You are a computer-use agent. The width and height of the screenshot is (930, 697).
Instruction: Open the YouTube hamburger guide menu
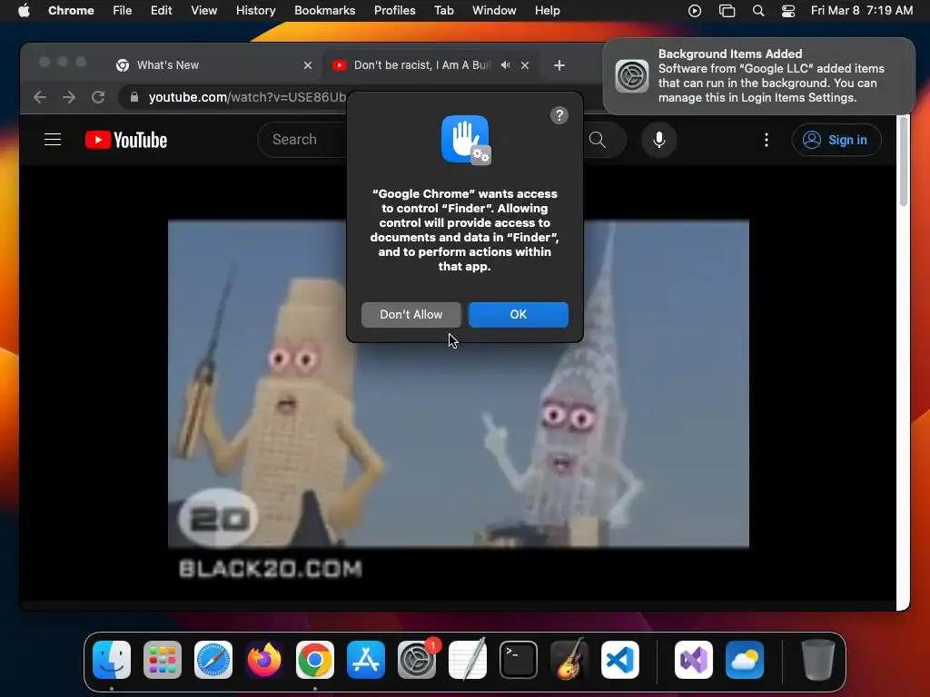[53, 140]
